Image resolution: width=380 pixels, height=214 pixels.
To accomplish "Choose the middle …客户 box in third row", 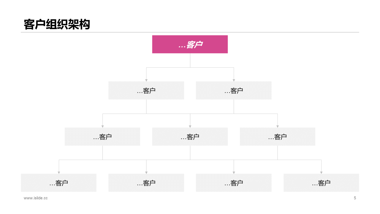I will [190, 136].
